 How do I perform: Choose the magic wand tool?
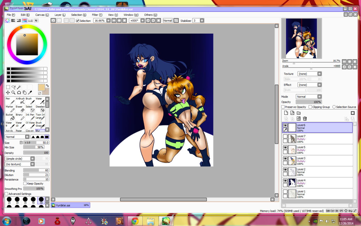click(19, 87)
